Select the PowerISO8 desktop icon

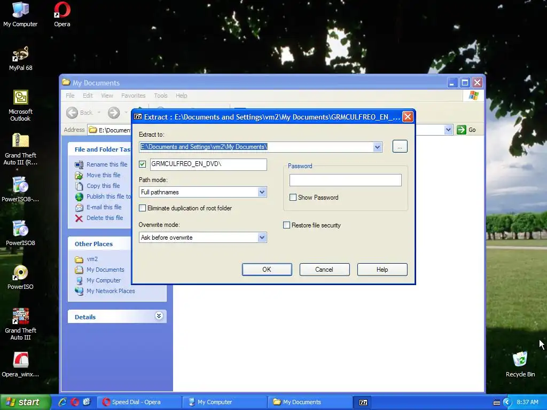(20, 233)
